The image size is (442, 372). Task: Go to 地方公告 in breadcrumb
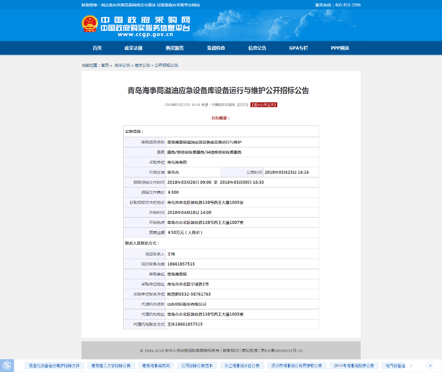coord(142,65)
